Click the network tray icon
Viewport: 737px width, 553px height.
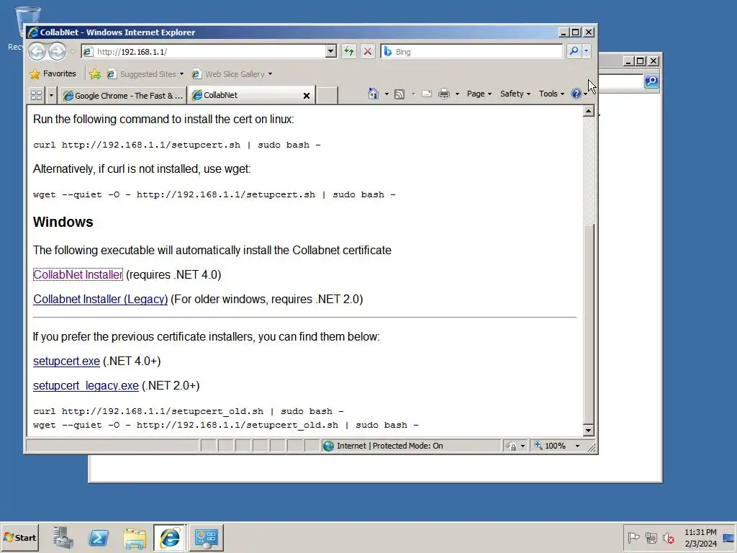tap(651, 537)
